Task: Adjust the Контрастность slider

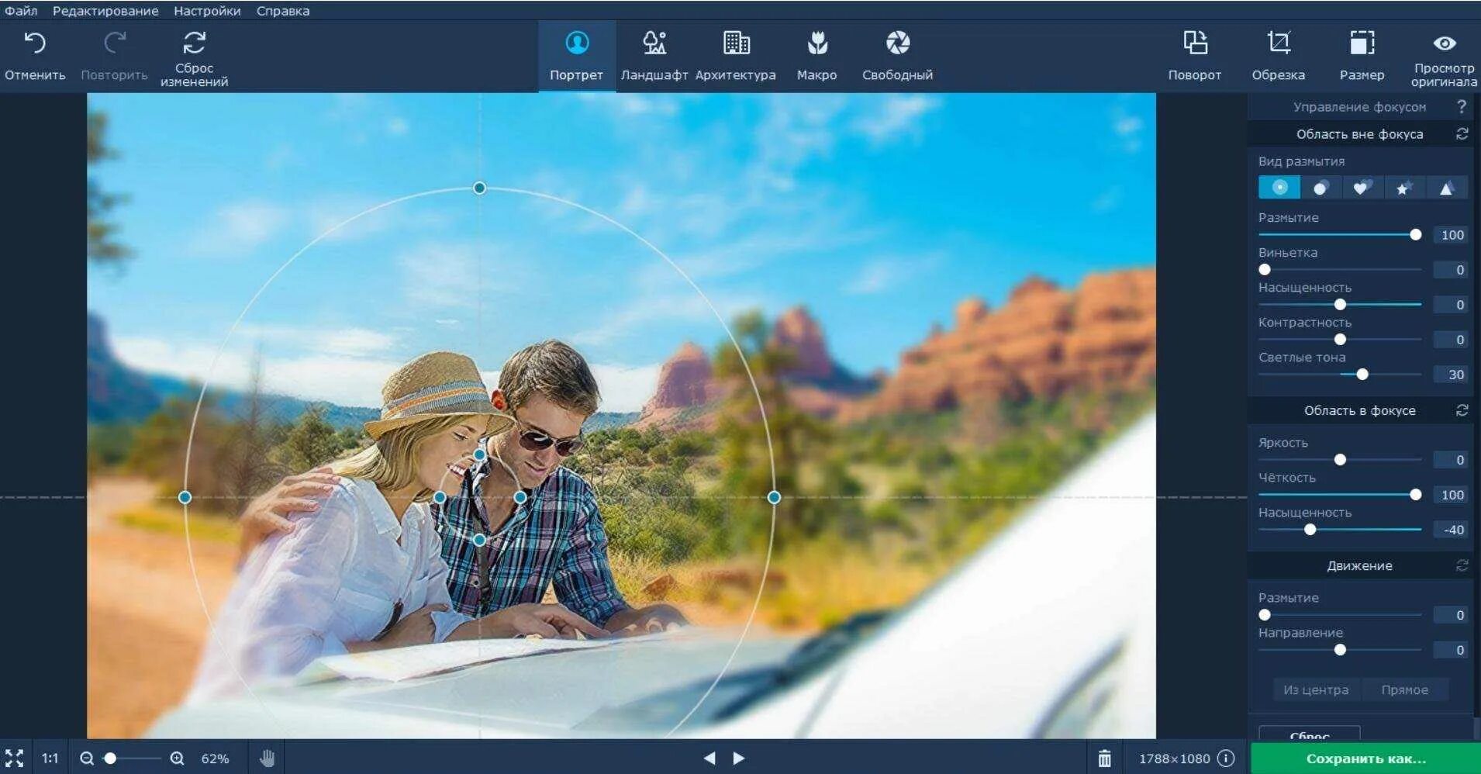Action: (1340, 339)
